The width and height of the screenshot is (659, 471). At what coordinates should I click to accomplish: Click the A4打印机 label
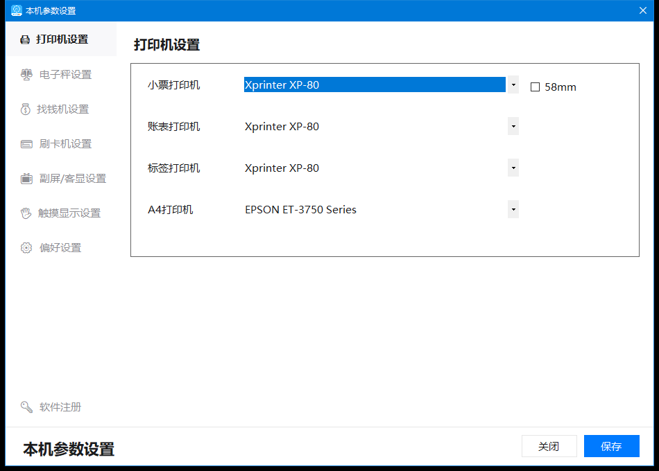(x=170, y=209)
